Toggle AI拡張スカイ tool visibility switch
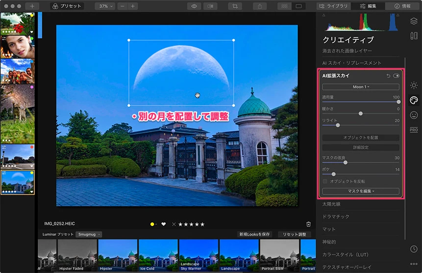 pos(396,76)
